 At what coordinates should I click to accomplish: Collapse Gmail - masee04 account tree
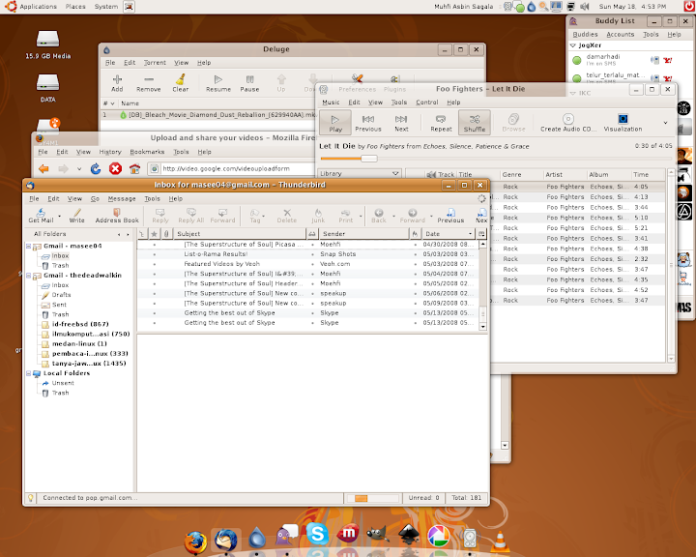click(28, 246)
